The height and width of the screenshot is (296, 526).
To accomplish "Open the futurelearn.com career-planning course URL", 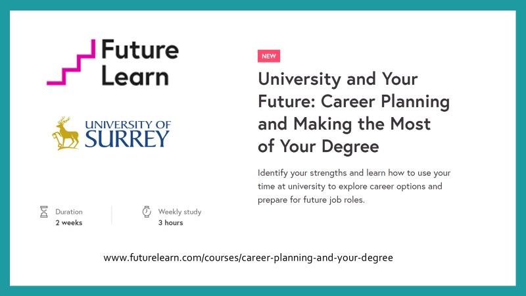I will 249,258.
